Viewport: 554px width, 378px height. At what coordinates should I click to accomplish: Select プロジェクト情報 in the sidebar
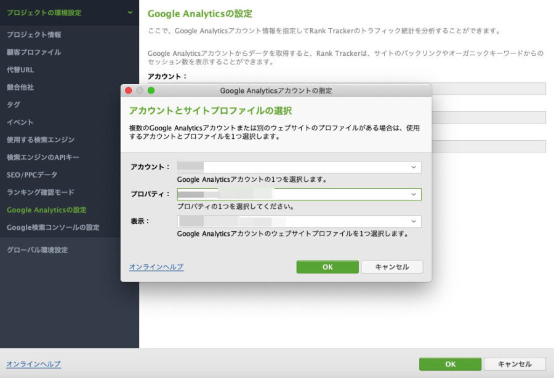point(34,34)
